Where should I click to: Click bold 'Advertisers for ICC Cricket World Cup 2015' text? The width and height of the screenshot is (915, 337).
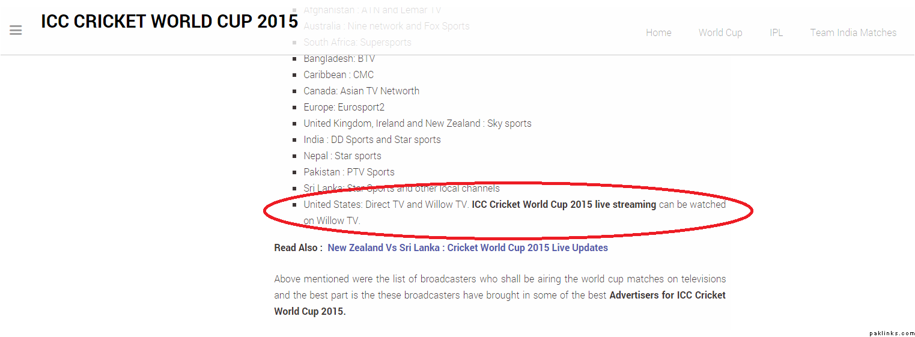(667, 295)
